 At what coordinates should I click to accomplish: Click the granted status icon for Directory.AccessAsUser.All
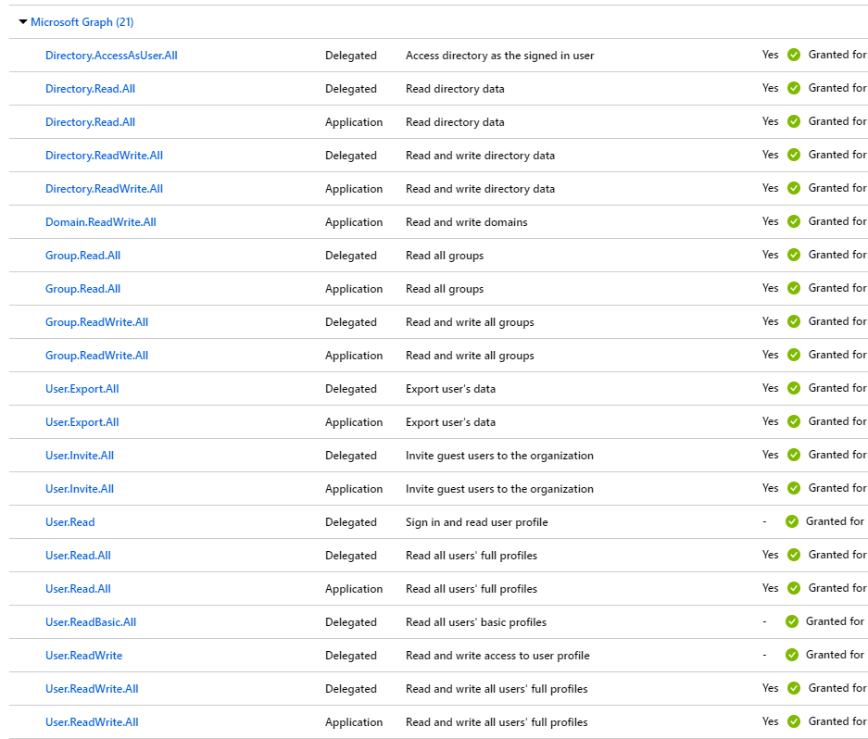pos(794,55)
